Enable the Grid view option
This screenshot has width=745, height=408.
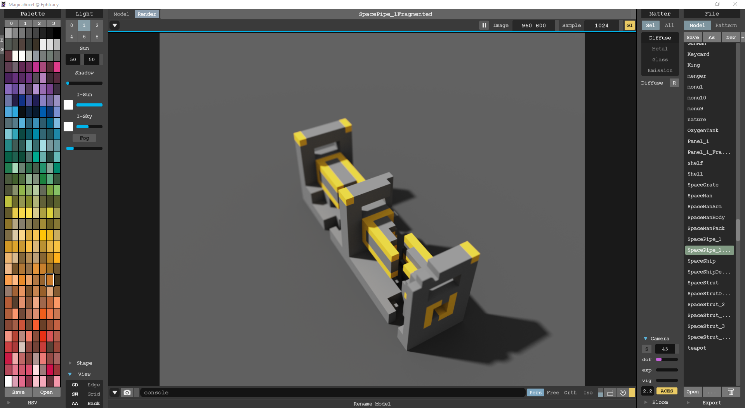point(94,394)
